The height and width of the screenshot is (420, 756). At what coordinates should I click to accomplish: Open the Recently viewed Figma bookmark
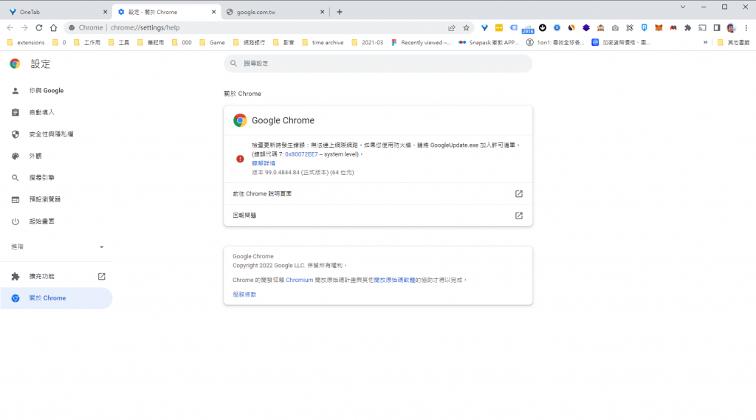421,42
